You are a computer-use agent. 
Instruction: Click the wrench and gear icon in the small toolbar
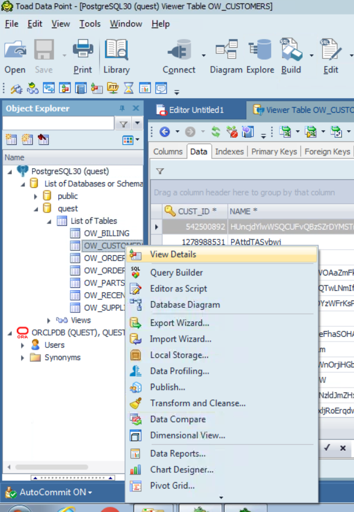tap(17, 89)
